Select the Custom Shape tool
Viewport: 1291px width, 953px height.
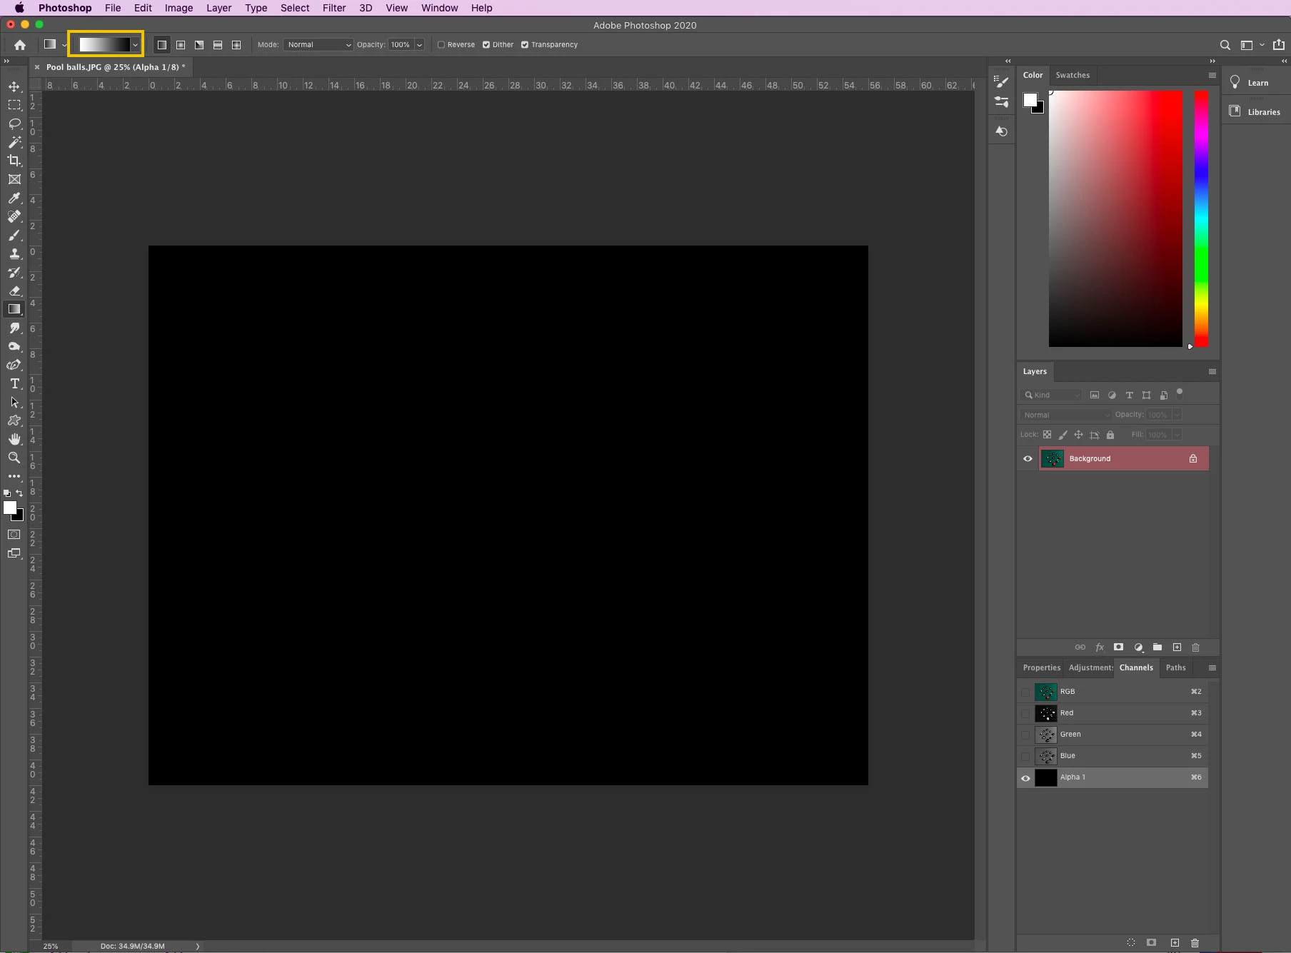coord(14,420)
